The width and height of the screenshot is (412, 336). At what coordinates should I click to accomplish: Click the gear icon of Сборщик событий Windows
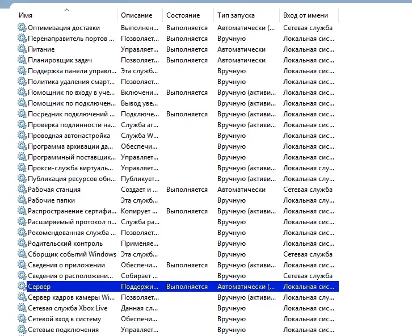point(22,254)
